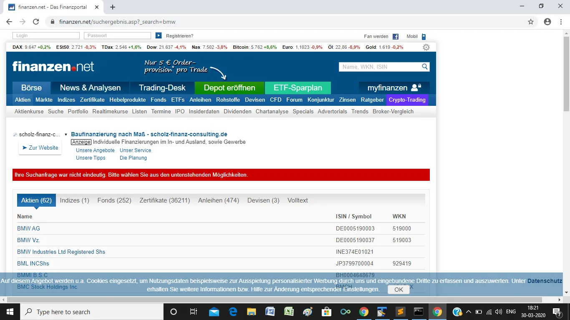Open the BMW Vz. stock result
The width and height of the screenshot is (570, 320).
(x=28, y=240)
